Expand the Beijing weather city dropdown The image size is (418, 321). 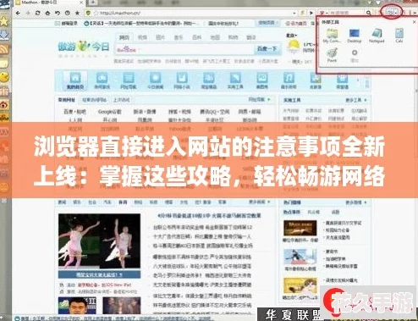click(292, 36)
